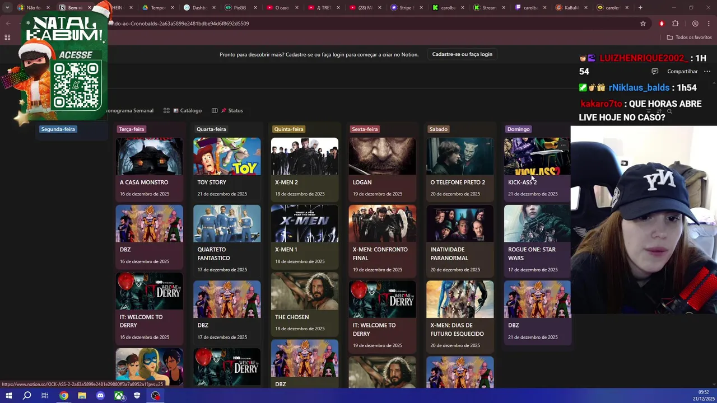
Task: Switch to the PixGG browser tab
Action: (240, 8)
